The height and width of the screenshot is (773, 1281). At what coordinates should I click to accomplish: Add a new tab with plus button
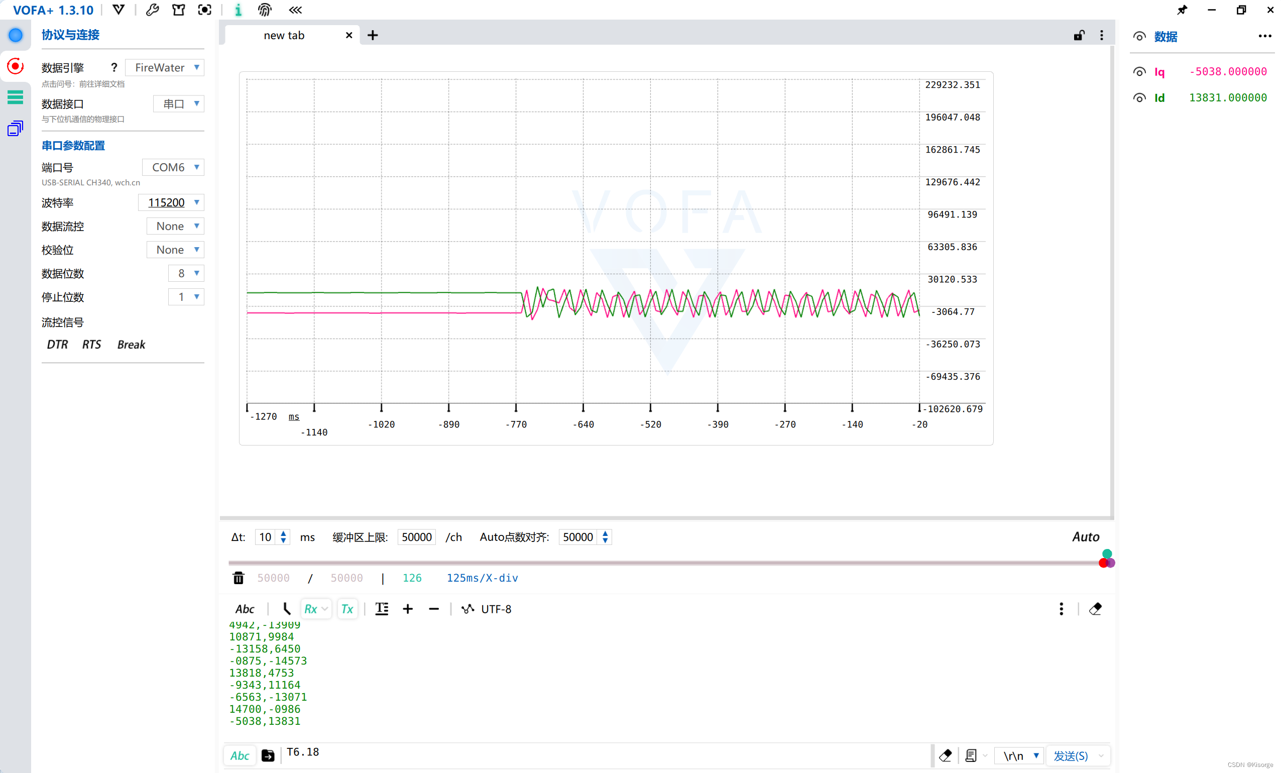pyautogui.click(x=373, y=35)
